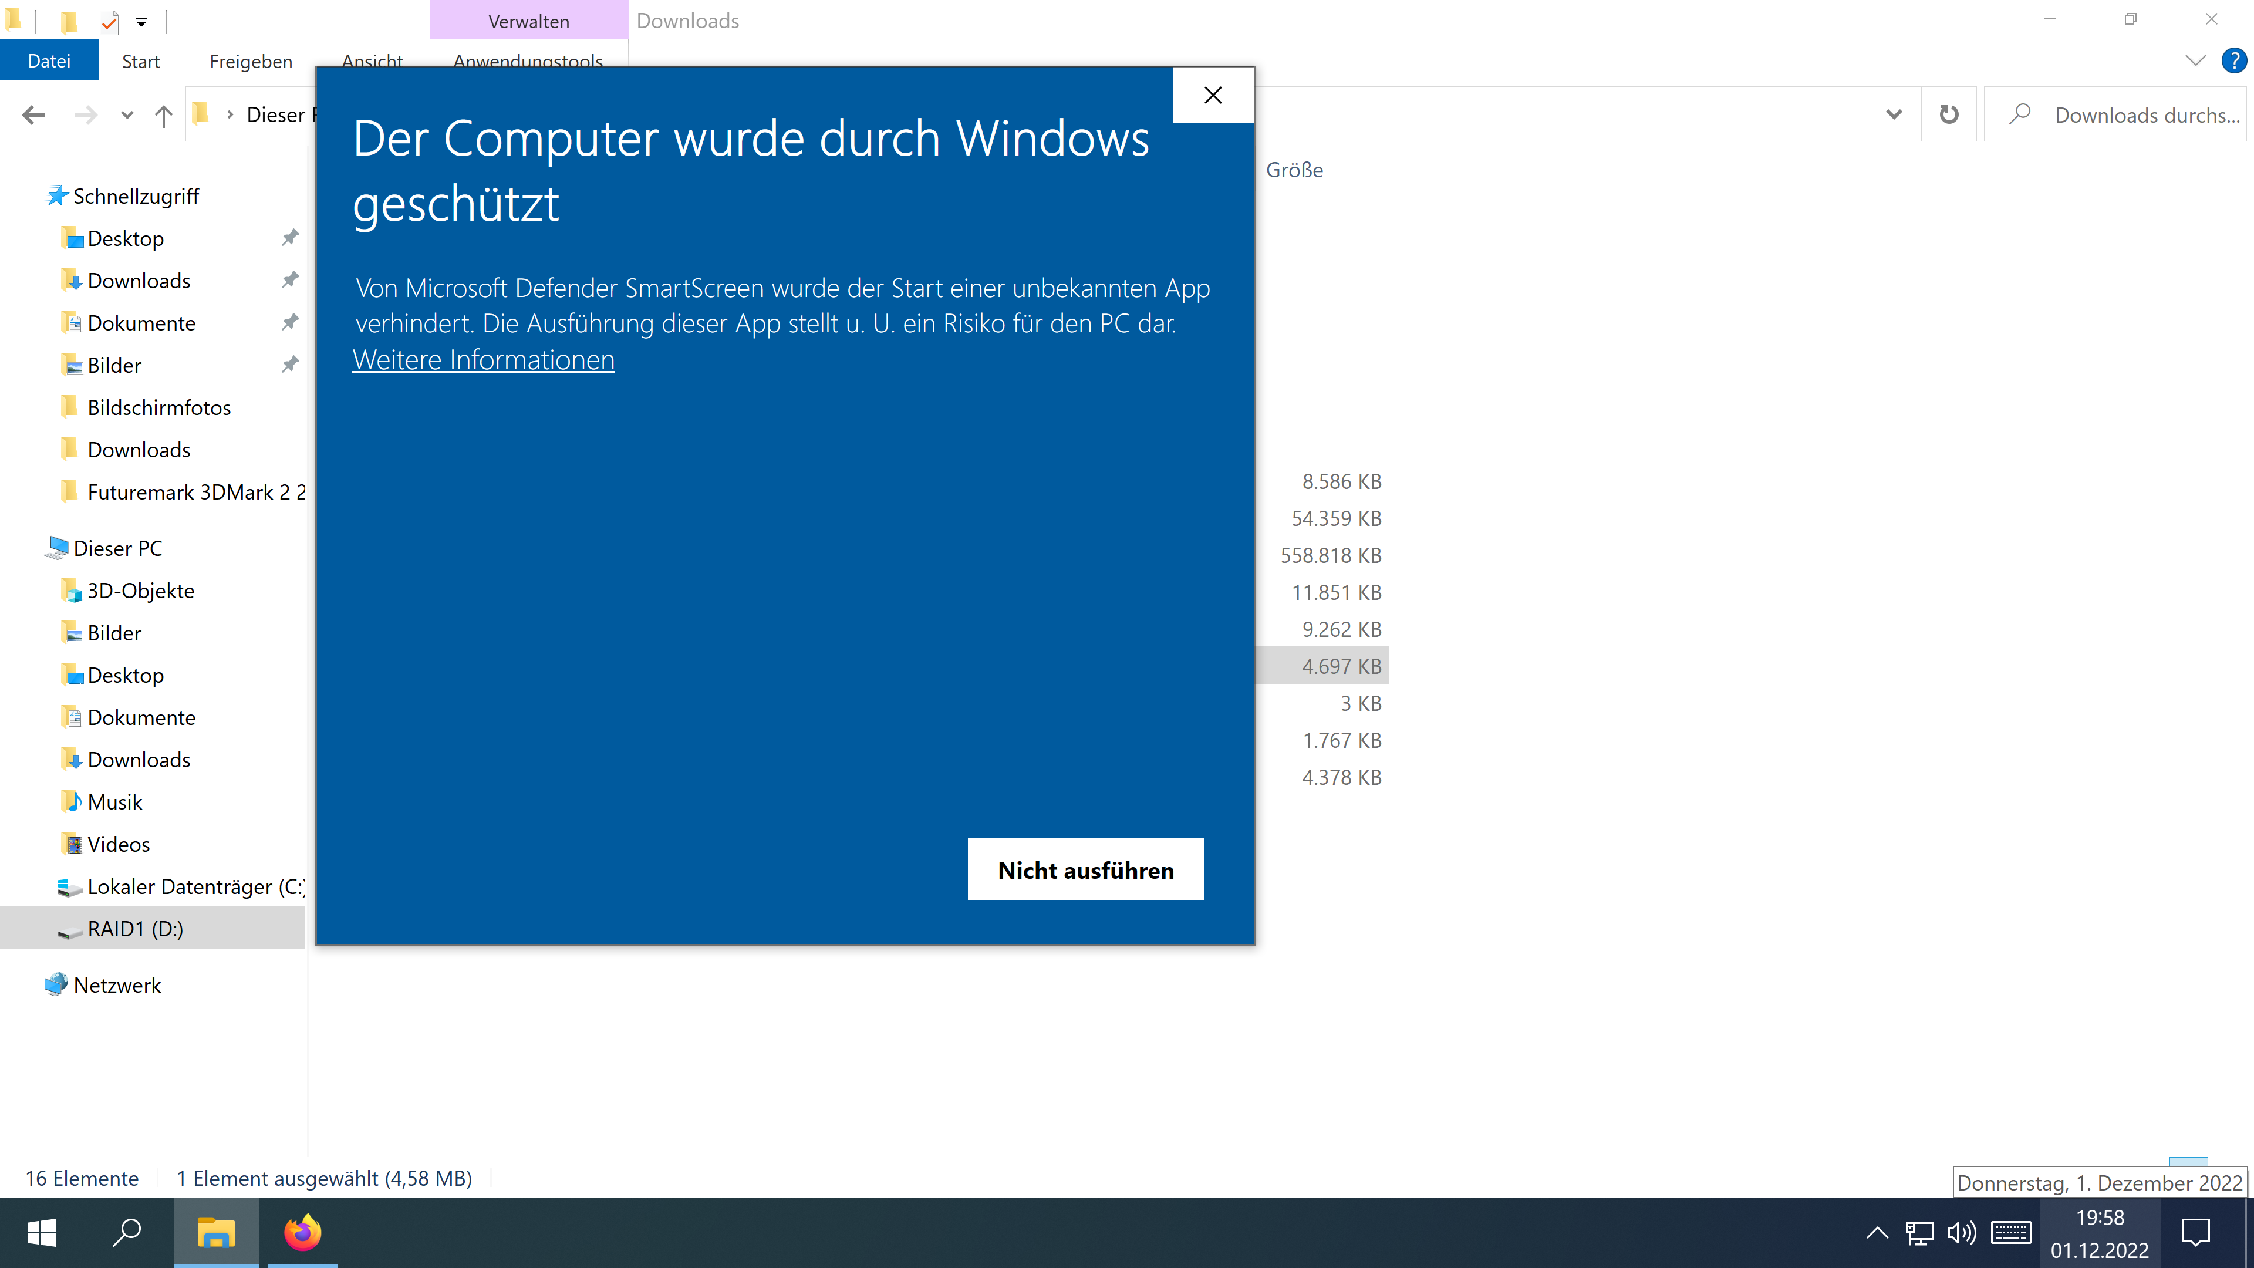Click the Back navigation arrow
The height and width of the screenshot is (1268, 2254).
click(33, 114)
